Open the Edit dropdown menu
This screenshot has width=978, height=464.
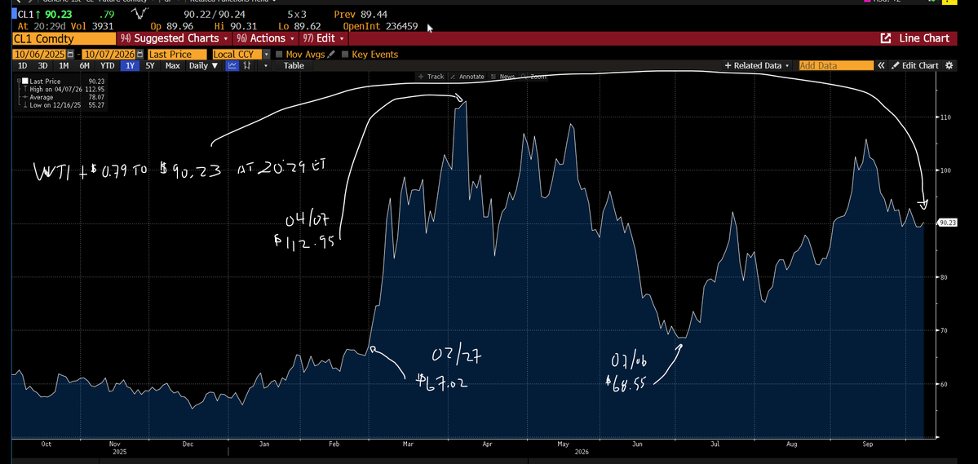pos(324,38)
